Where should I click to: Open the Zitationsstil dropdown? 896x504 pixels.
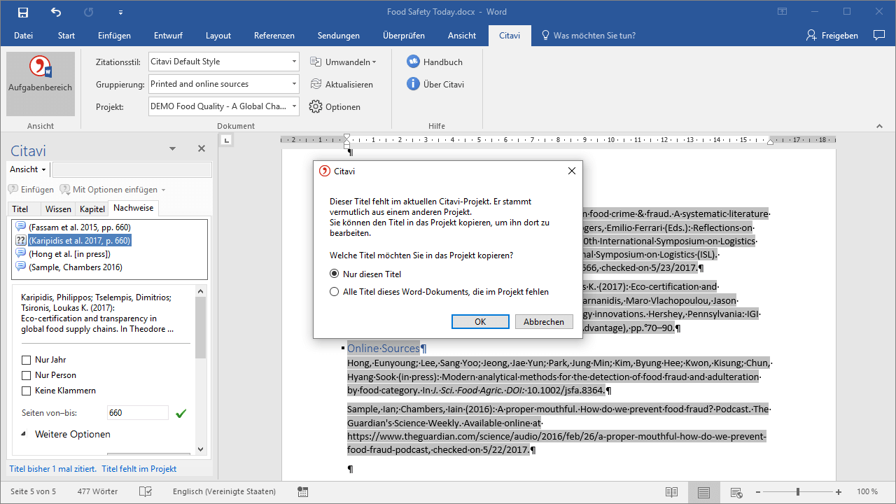click(294, 62)
